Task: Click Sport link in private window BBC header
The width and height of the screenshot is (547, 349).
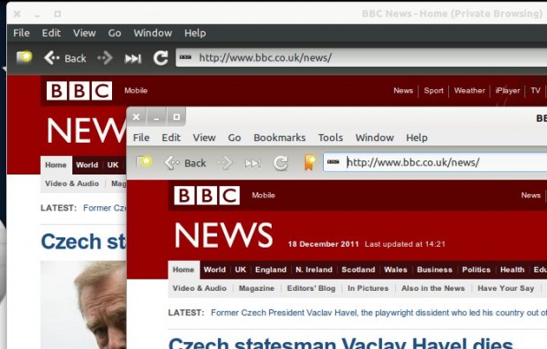Action: (x=433, y=91)
